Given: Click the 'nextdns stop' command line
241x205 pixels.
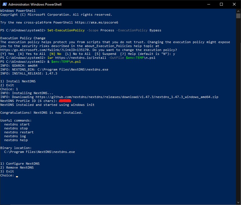Looking at the screenshot, I should (x=16, y=128).
